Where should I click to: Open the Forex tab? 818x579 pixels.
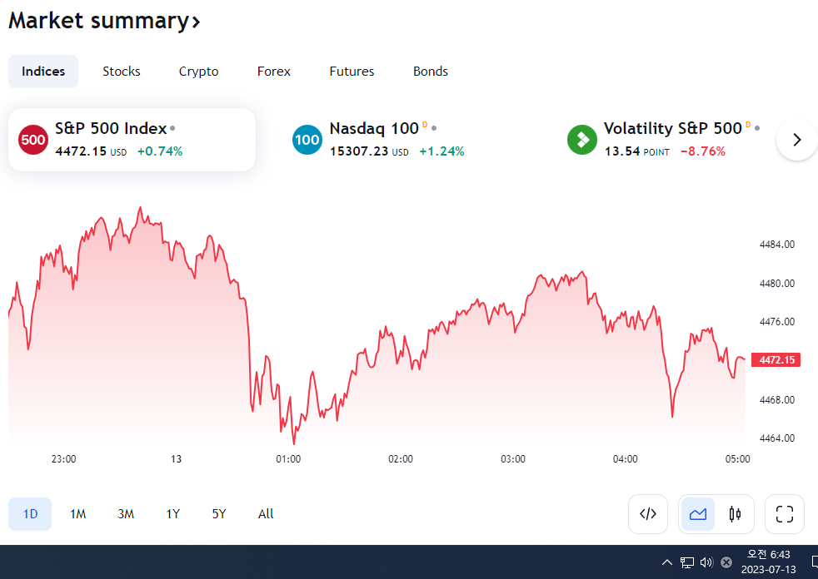(x=273, y=72)
